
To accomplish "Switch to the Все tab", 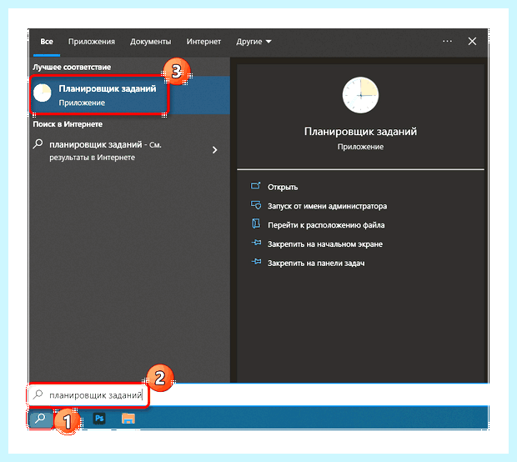I will point(47,42).
